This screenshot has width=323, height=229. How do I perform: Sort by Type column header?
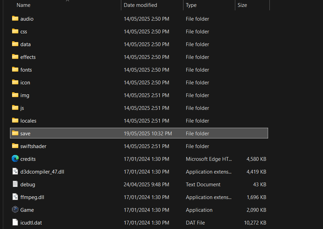191,5
